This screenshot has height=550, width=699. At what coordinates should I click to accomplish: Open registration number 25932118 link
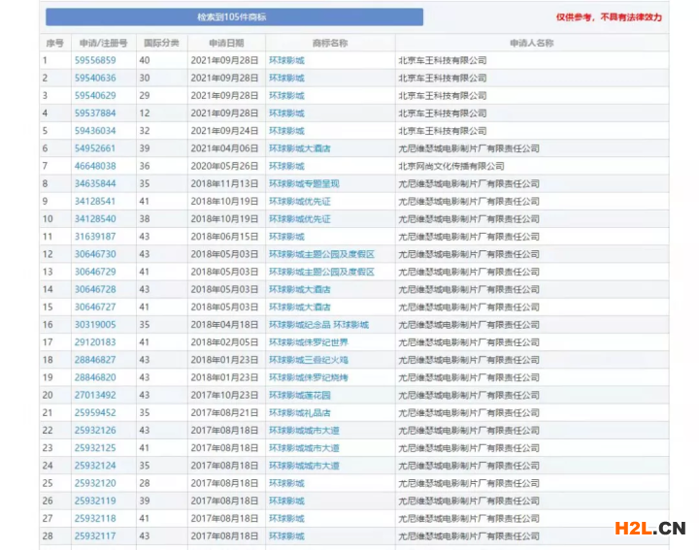(x=95, y=519)
